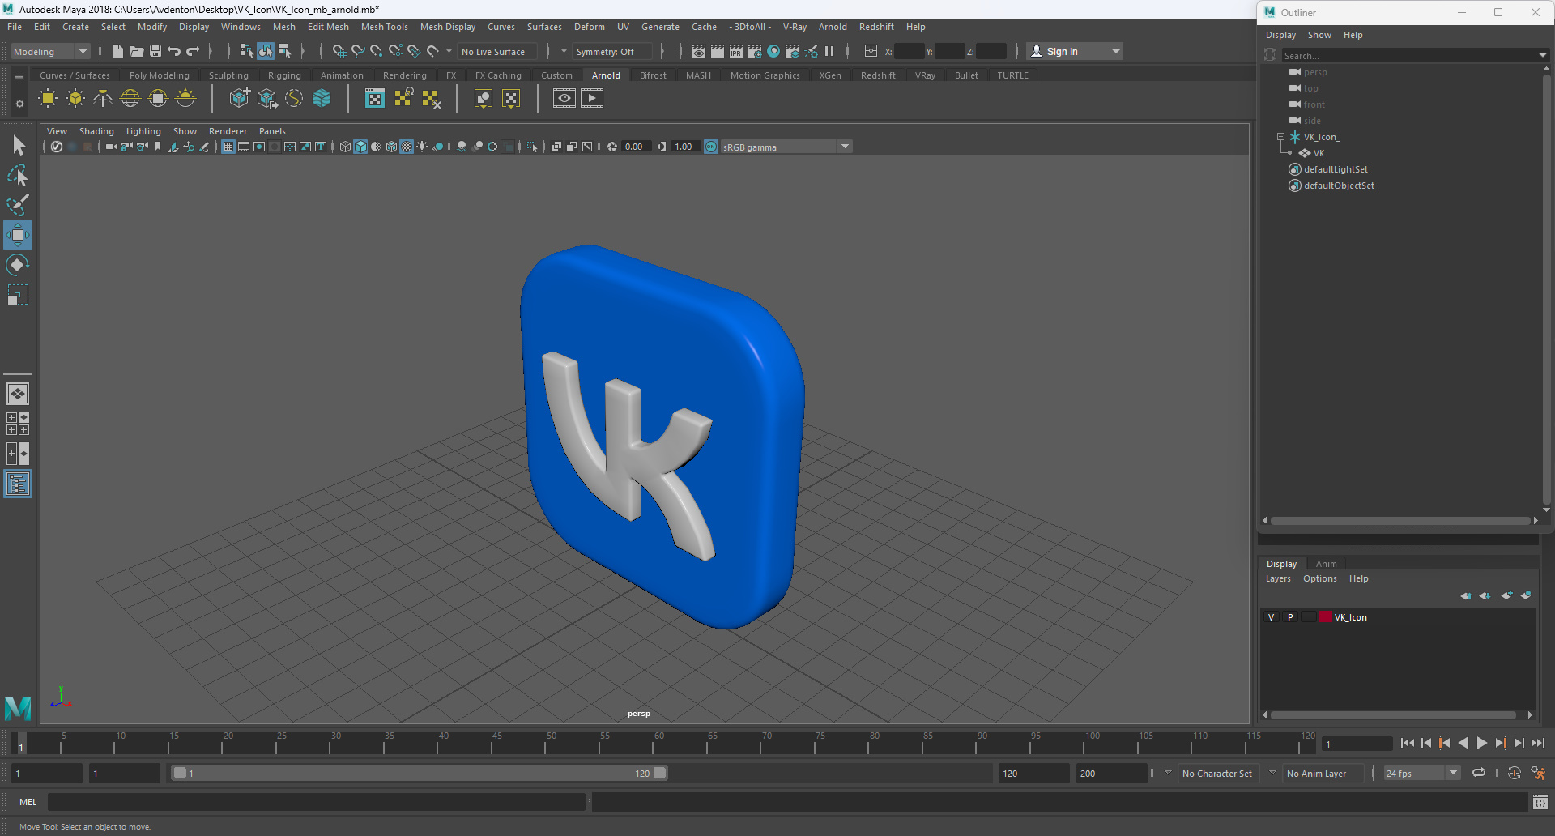The image size is (1555, 836).
Task: Select the Lasso tool
Action: click(x=18, y=176)
